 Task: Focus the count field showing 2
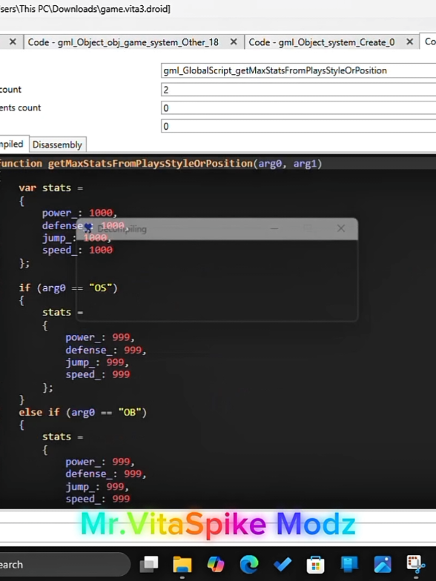pos(298,90)
